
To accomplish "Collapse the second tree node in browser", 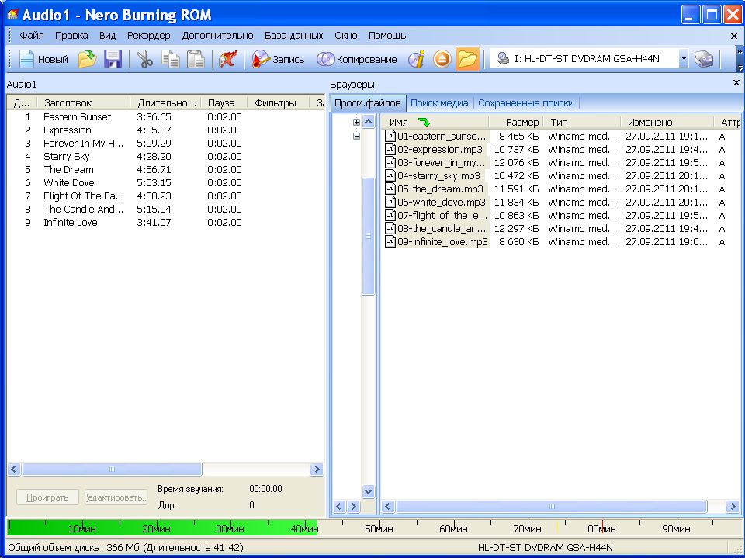I will pos(356,136).
